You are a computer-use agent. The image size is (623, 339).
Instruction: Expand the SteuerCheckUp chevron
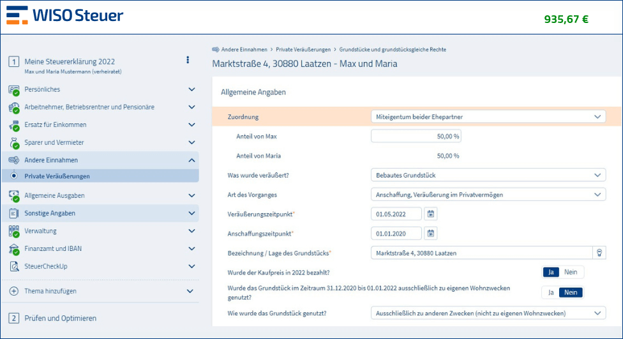(191, 266)
